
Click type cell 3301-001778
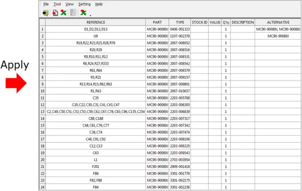pos(180,173)
